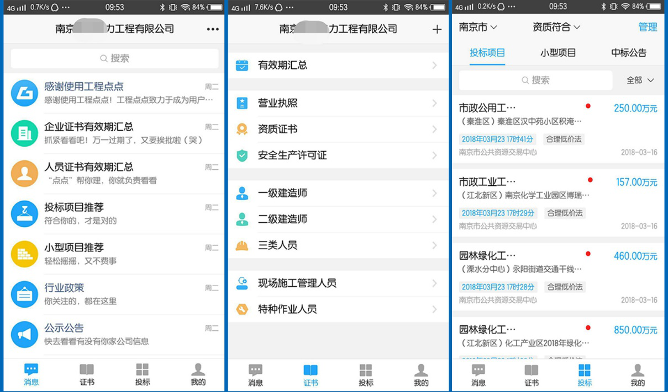Select the 投标 bottom navigation tab
668x392 pixels.
pyautogui.click(x=584, y=375)
